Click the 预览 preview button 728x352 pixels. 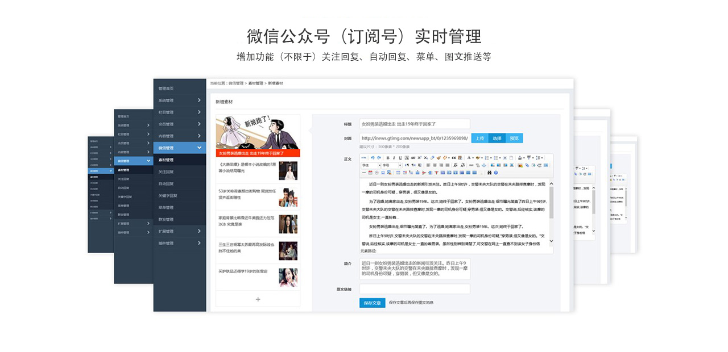514,138
